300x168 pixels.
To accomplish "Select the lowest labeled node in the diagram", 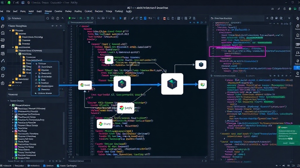I will (x=105, y=124).
